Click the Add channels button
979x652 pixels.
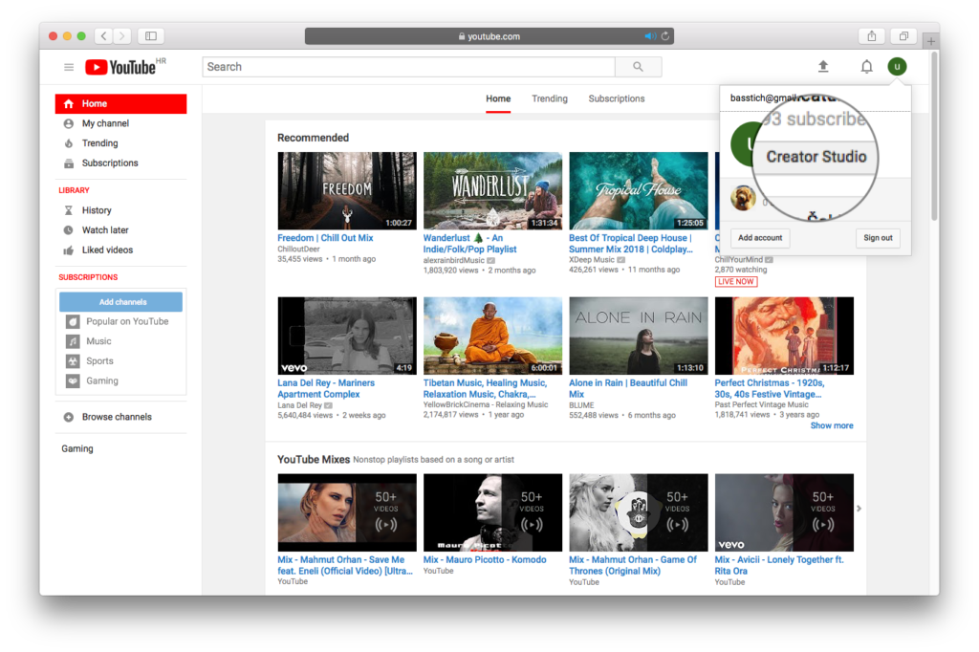pos(120,302)
